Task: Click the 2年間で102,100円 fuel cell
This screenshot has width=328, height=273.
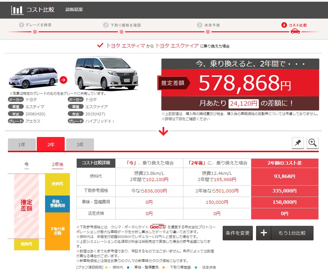Action: 149,179
